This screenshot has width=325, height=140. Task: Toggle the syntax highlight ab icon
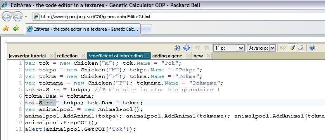coord(283,48)
